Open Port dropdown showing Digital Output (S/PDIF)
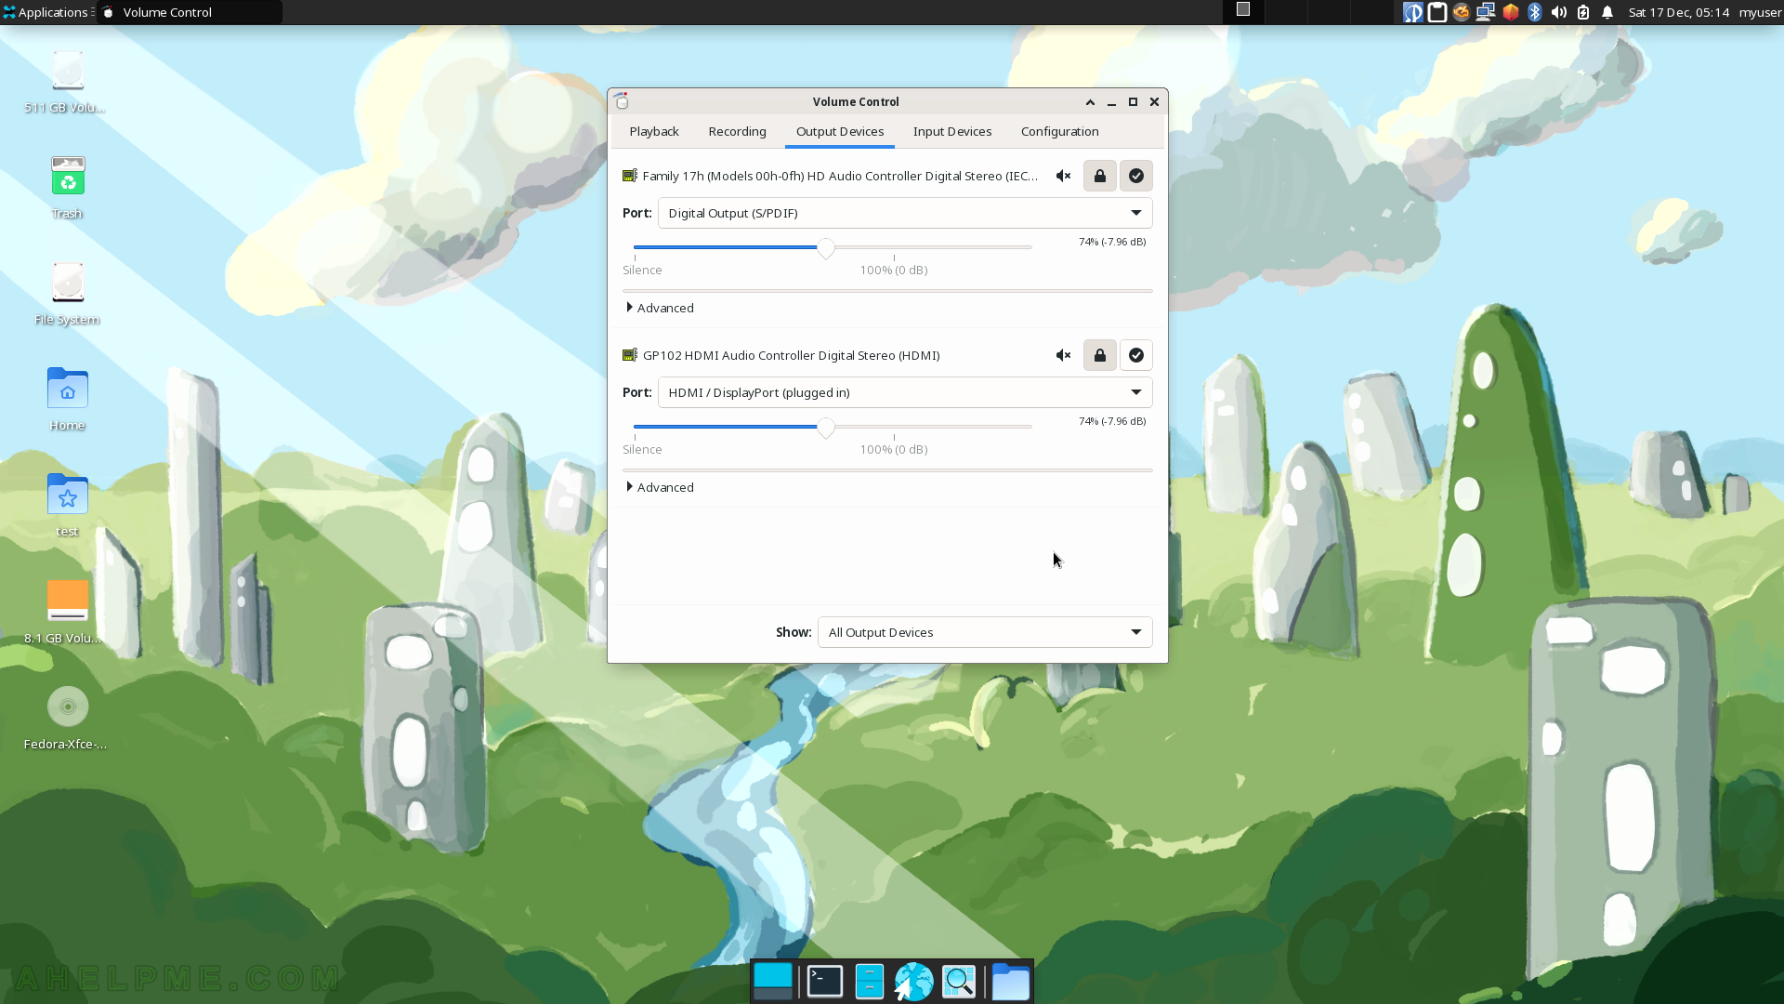This screenshot has width=1784, height=1004. point(905,213)
